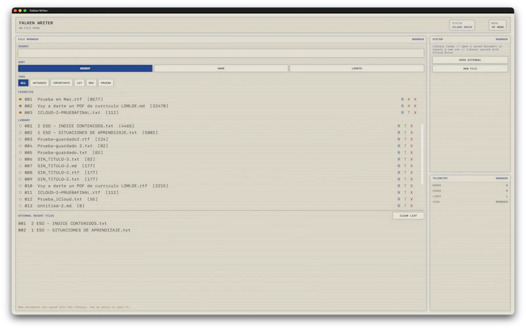Favorite 2 ESO - INDICE CONTENIDOS.txt circle
526x329 pixels.
click(20, 126)
